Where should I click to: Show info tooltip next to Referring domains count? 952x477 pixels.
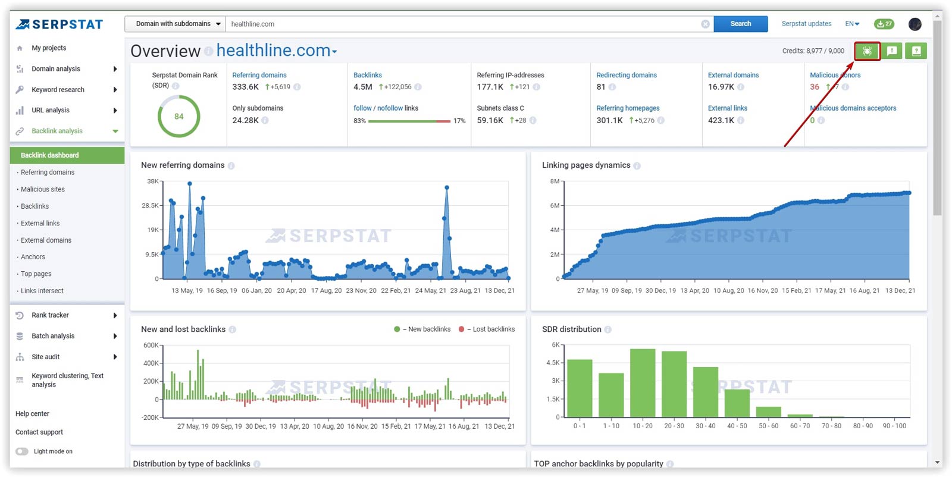[297, 87]
